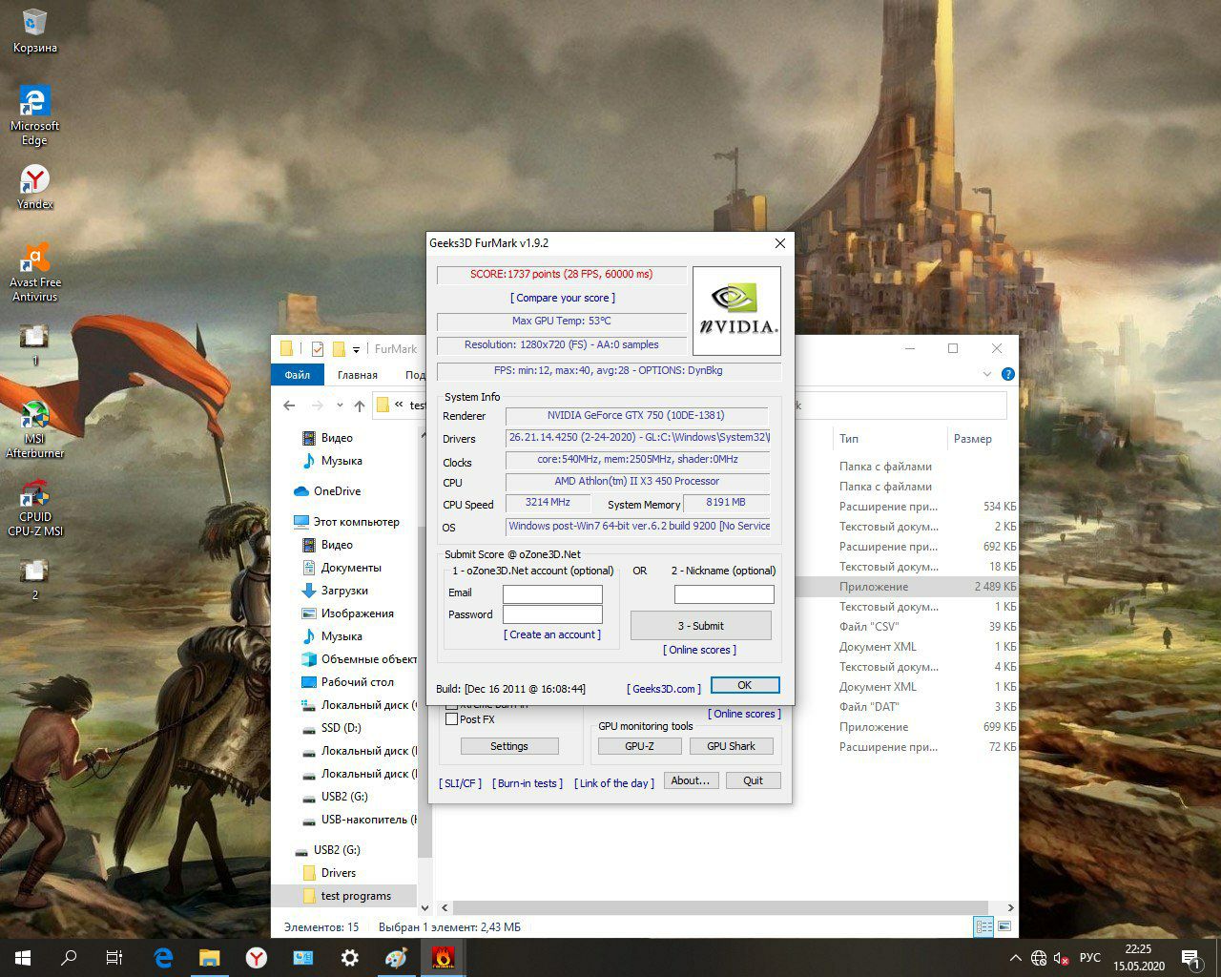Open FurMark About dialog
Viewport: 1221px width, 977px height.
(691, 780)
